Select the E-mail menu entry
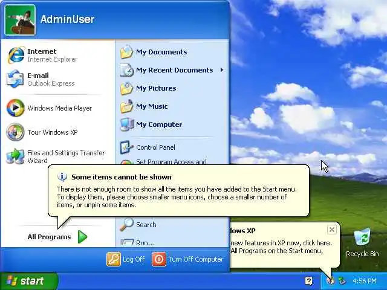The height and width of the screenshot is (290, 387). point(57,79)
